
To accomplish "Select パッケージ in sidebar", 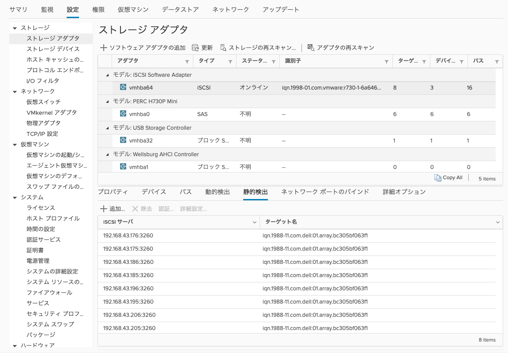I will click(x=41, y=335).
